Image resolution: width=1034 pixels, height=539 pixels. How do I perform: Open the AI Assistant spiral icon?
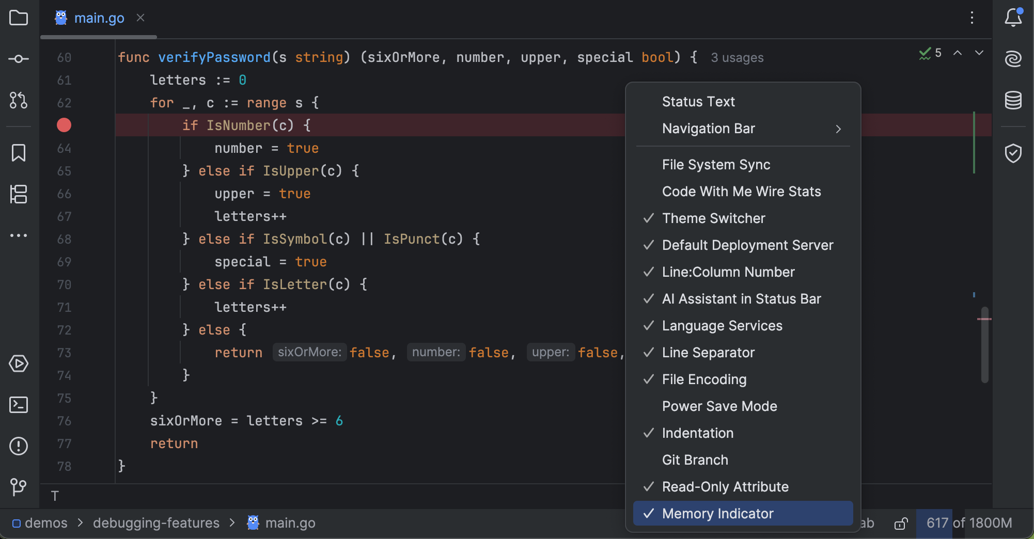(1013, 59)
